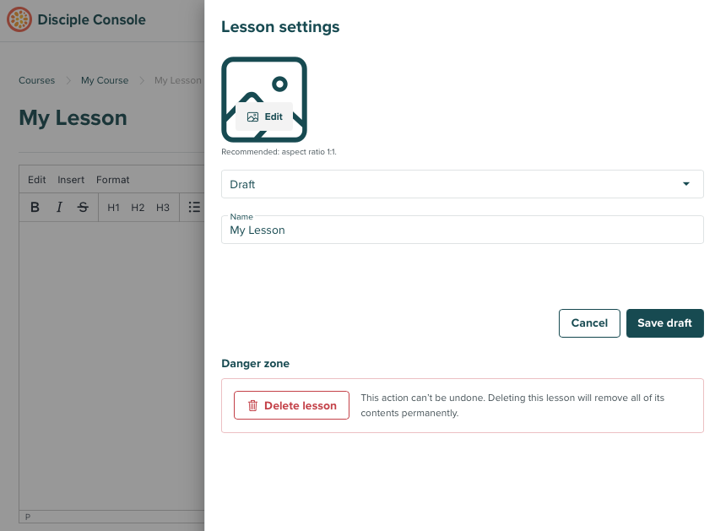The image size is (715, 531).
Task: Edit the lesson cover image
Action: [x=264, y=117]
